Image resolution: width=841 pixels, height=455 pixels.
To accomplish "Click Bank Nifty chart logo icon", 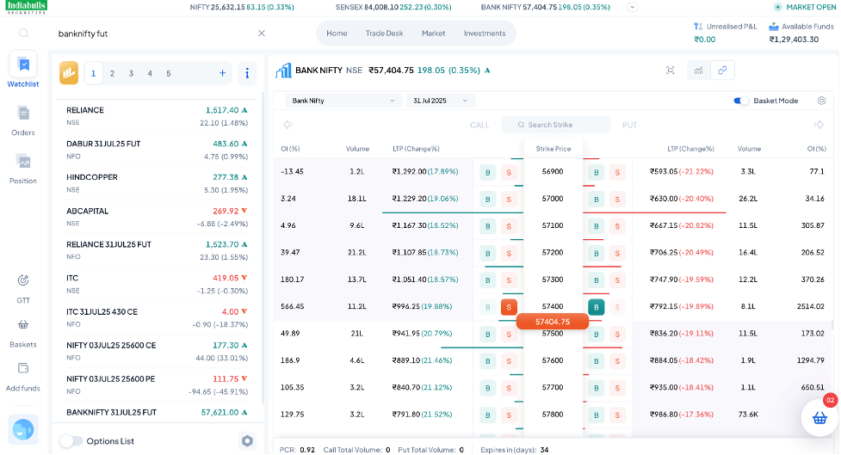I will (283, 71).
